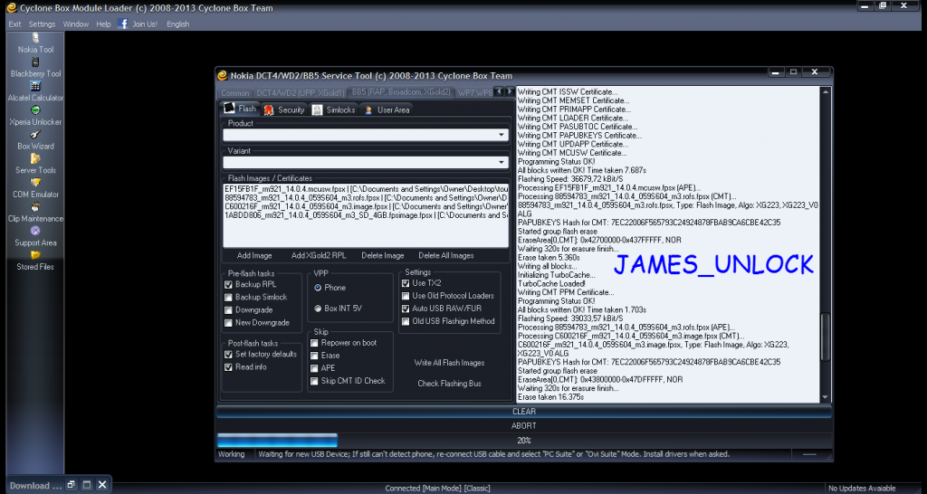Select the Box INT 5V radio option
The image size is (927, 494).
point(318,309)
